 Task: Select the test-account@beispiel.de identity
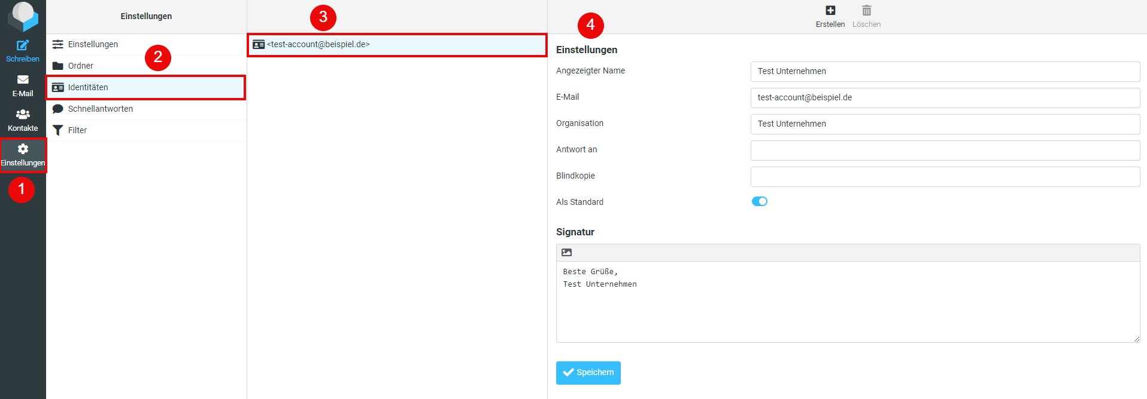[x=318, y=45]
